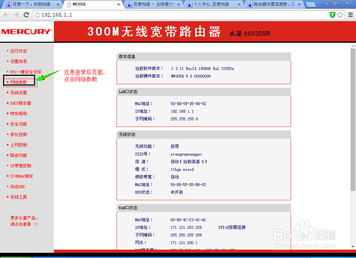Click the back navigation arrow
The height and width of the screenshot is (258, 356).
tap(6, 15)
